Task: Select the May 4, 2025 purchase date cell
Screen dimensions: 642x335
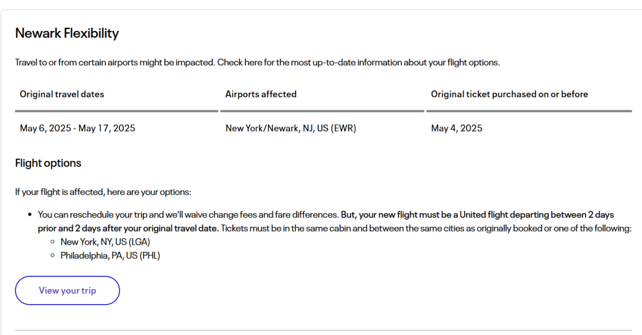Action: click(457, 128)
